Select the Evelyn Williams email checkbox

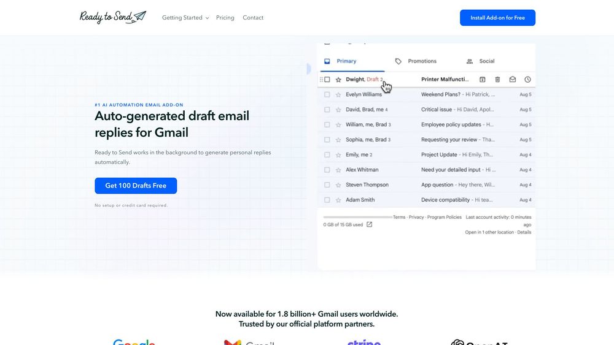pyautogui.click(x=327, y=94)
